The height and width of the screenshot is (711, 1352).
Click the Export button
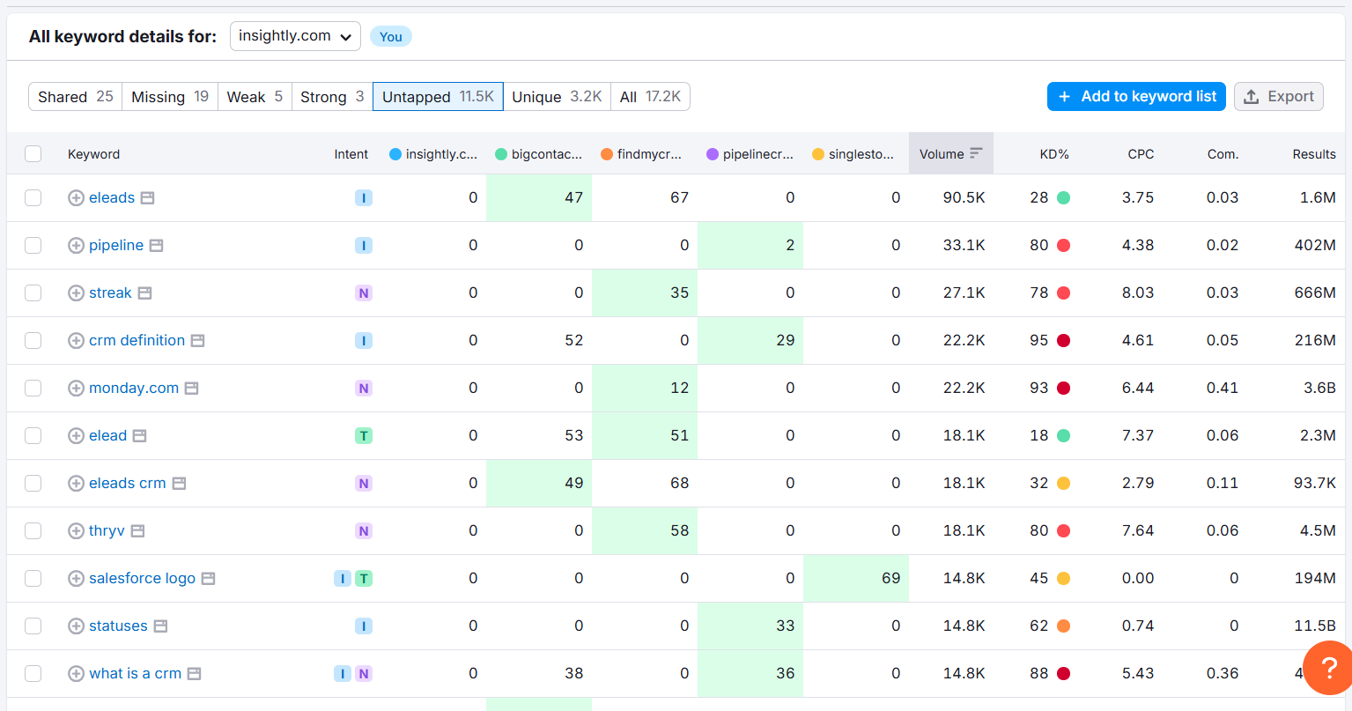[x=1279, y=97]
